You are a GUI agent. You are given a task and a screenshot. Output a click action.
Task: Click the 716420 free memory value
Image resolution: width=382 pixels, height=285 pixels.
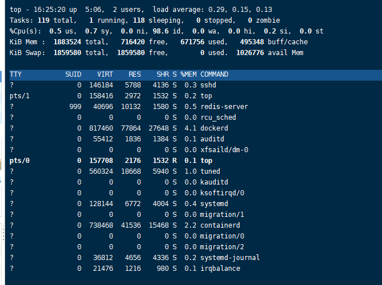tap(133, 42)
